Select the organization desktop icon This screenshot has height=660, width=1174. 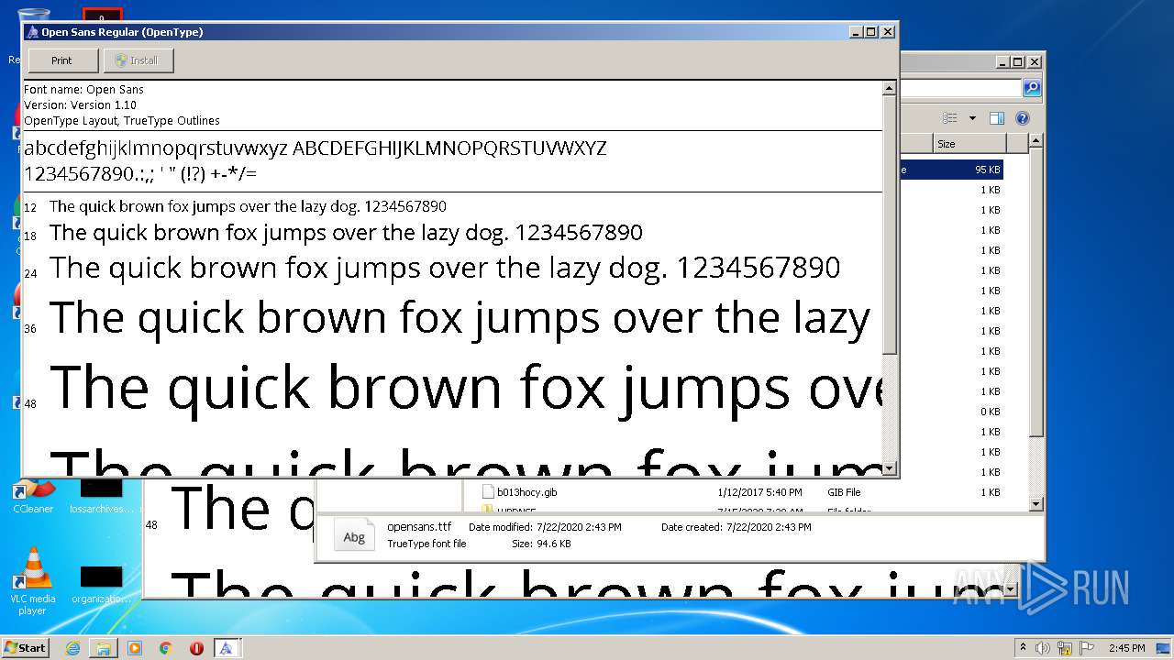[101, 584]
